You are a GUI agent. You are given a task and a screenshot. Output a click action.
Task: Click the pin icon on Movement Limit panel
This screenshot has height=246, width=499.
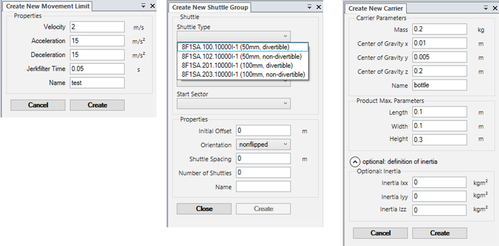pos(143,6)
